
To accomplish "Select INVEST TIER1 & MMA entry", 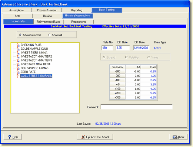I will pyautogui.click(x=34, y=52).
